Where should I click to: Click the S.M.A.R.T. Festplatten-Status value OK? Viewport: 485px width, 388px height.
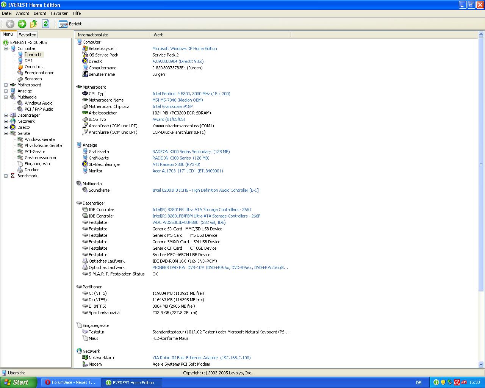[155, 274]
